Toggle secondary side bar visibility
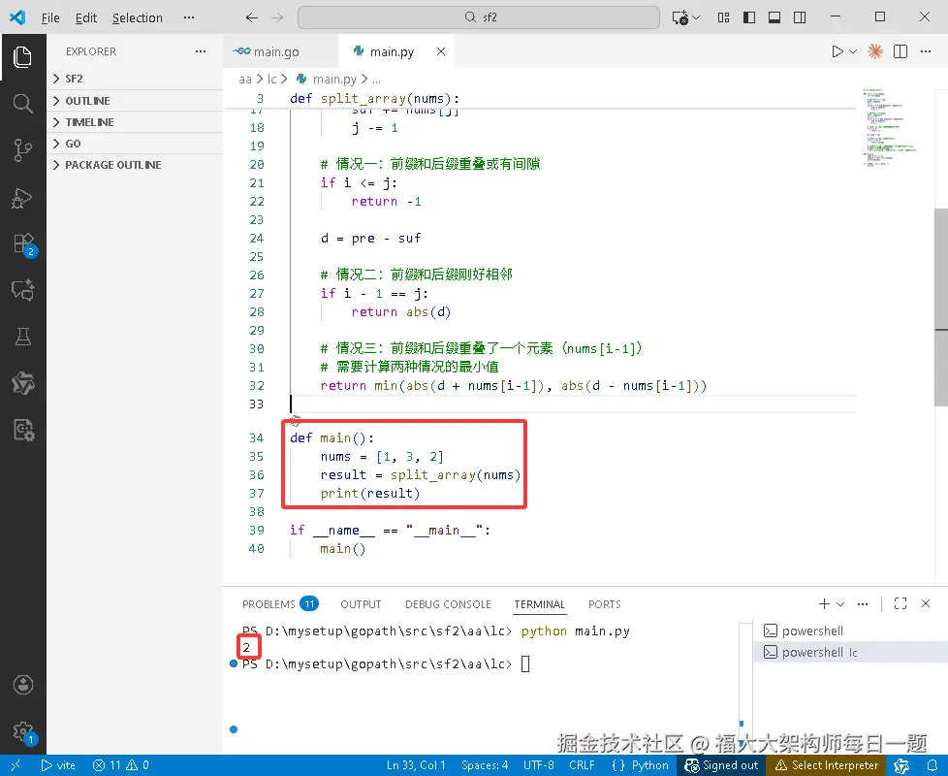Image resolution: width=948 pixels, height=776 pixels. [x=800, y=17]
